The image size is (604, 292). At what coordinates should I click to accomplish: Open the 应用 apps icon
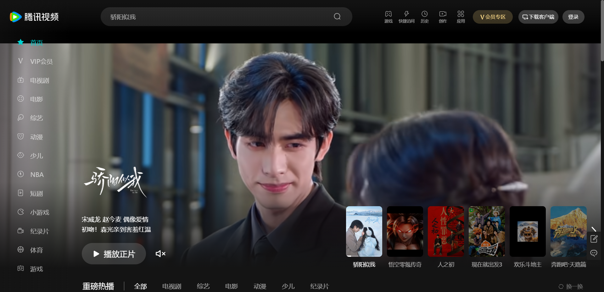click(x=461, y=17)
